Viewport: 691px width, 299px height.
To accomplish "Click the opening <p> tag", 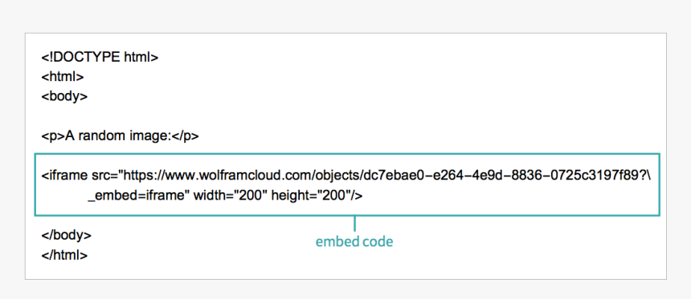I will 53,137.
